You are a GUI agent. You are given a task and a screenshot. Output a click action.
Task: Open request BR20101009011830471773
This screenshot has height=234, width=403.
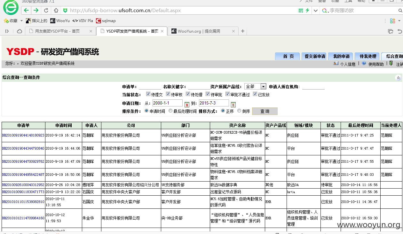click(x=23, y=192)
